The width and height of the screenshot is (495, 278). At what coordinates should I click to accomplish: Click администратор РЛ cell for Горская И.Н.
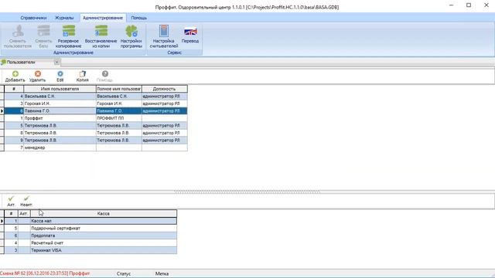[165, 103]
